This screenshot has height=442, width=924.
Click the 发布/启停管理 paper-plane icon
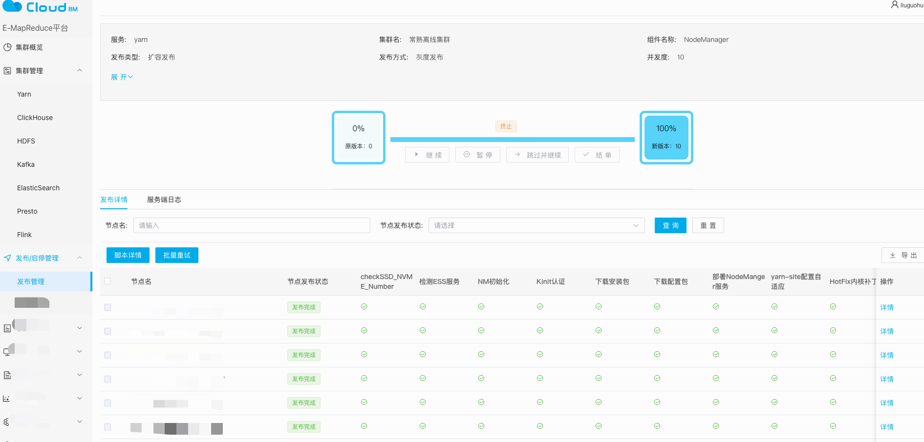7,258
